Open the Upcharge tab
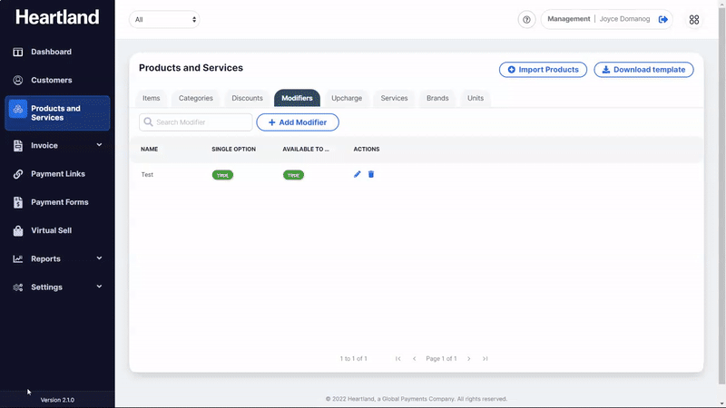 point(347,98)
